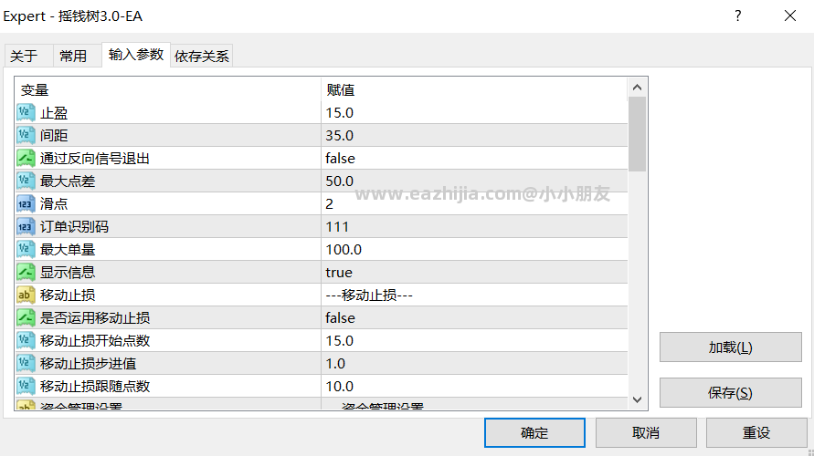
Task: Select the 是否运用移动止损 variable name
Action: pyautogui.click(x=95, y=318)
